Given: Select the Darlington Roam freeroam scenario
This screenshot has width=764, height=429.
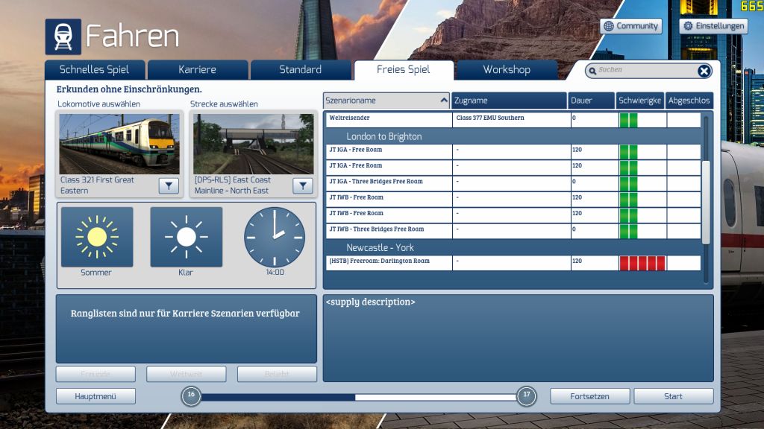Looking at the screenshot, I should [388, 262].
